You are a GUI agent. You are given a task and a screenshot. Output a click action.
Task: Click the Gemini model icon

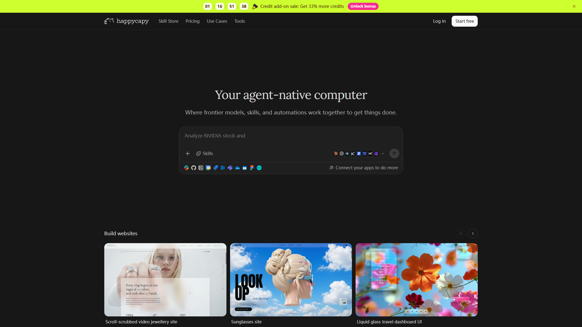coord(347,154)
